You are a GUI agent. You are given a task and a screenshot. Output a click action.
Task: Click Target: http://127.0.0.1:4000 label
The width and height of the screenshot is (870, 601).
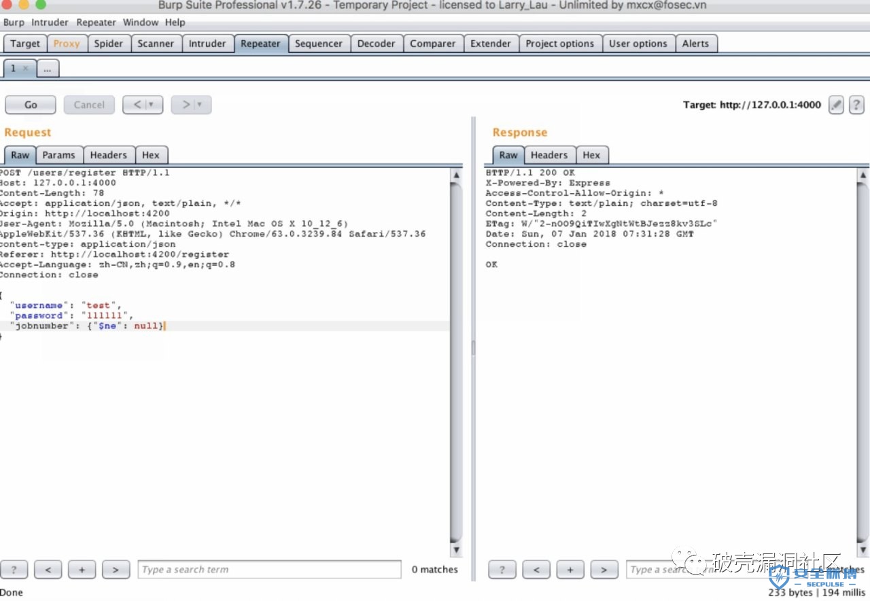(x=752, y=105)
